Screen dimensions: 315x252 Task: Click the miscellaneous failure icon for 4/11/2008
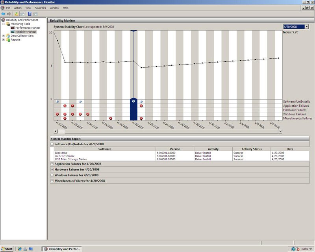click(x=65, y=119)
